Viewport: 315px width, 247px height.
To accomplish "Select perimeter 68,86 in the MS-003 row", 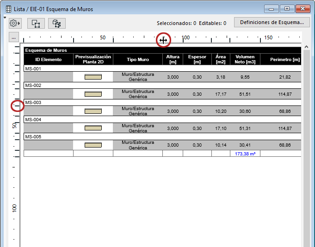I will tap(285, 111).
